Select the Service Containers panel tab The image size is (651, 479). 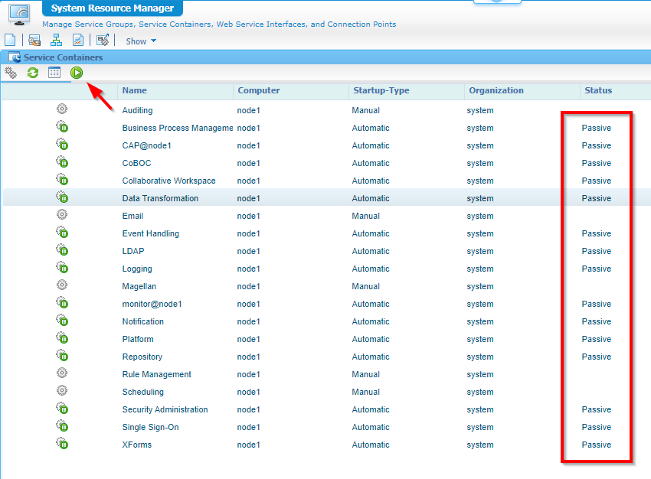click(x=63, y=57)
